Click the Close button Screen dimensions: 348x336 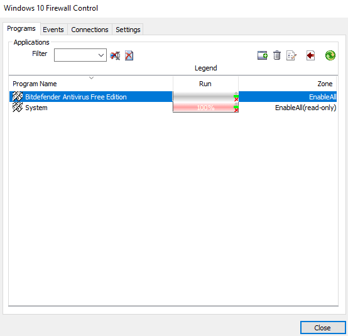[x=323, y=328]
